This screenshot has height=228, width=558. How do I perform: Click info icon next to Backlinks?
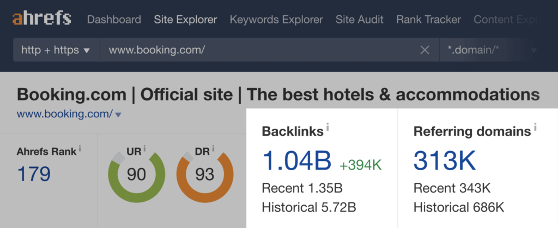pos(328,128)
